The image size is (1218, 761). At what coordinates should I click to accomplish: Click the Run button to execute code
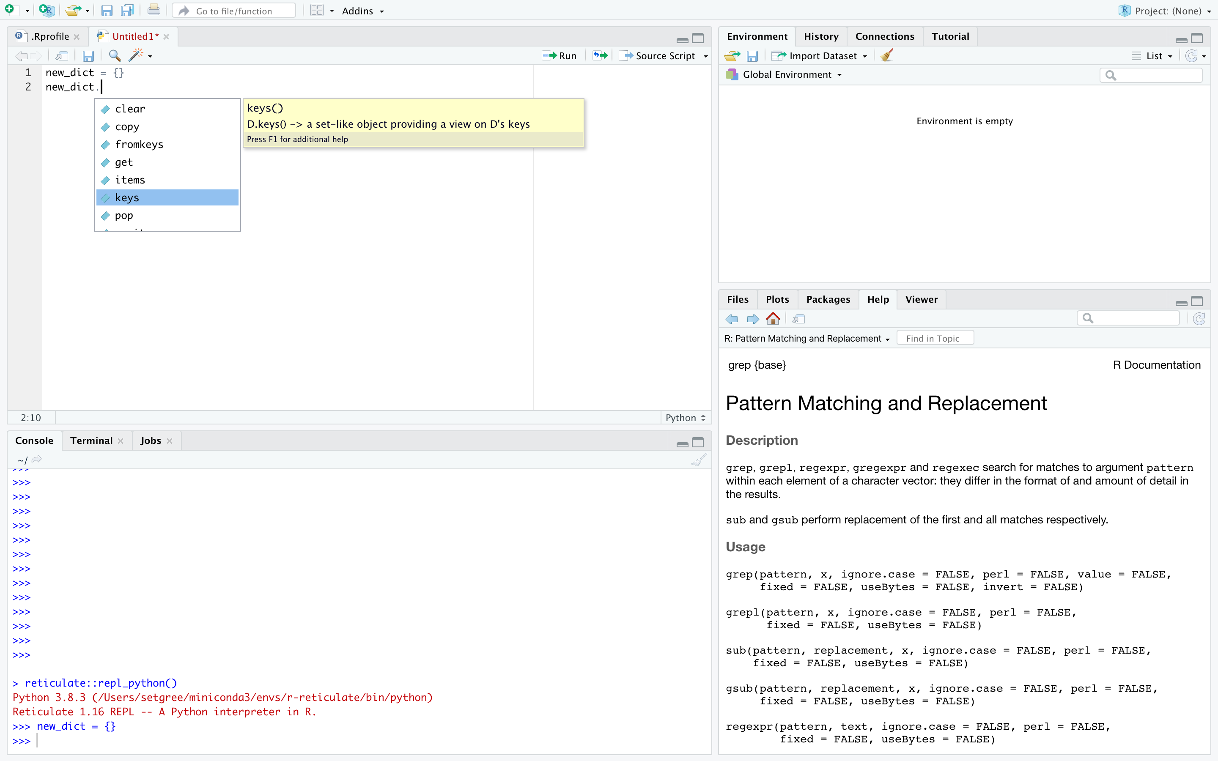pyautogui.click(x=561, y=55)
